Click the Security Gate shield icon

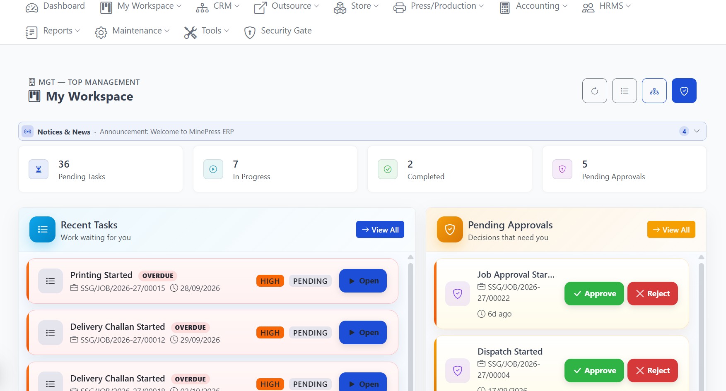click(250, 32)
